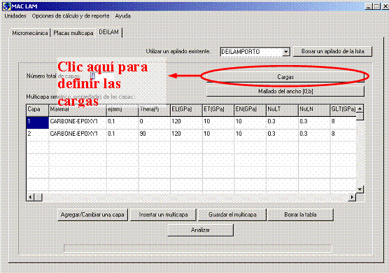Click the table scroll right arrow
Image resolution: width=389 pixels, height=273 pixels.
352,197
